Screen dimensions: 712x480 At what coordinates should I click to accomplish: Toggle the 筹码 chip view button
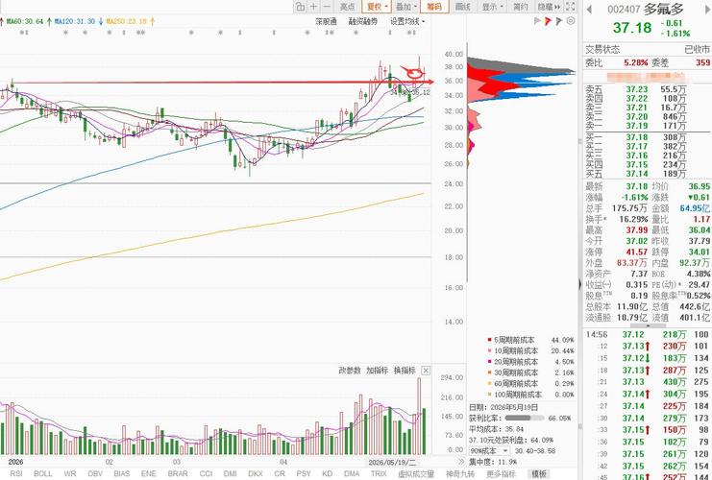434,7
